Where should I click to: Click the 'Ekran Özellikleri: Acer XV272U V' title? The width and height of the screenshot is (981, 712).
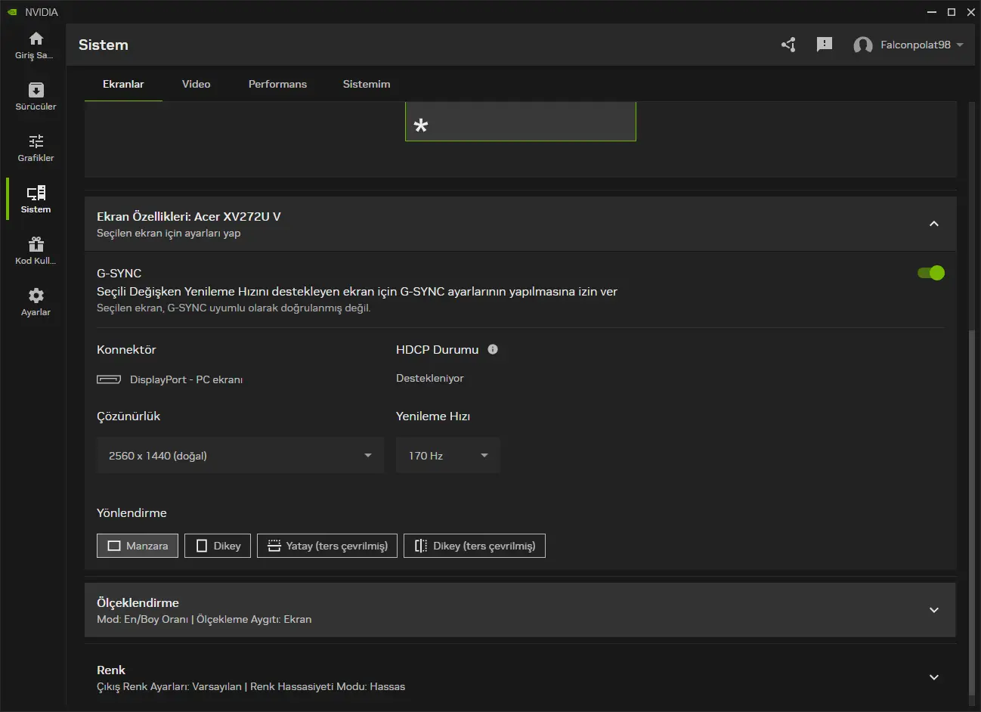click(x=189, y=216)
